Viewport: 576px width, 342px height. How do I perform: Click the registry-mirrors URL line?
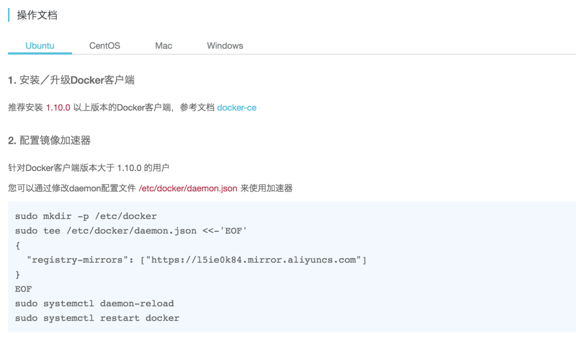pos(196,260)
